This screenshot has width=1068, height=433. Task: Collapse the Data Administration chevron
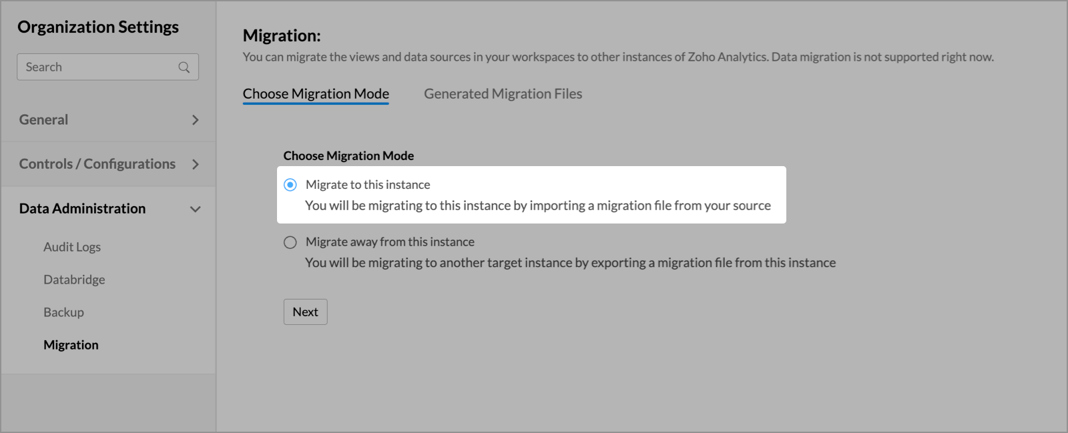(x=195, y=209)
